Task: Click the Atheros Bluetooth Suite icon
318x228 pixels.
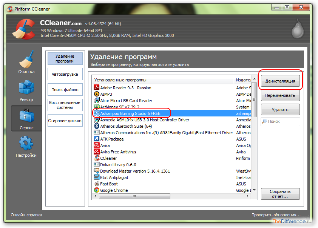Action: [x=96, y=126]
